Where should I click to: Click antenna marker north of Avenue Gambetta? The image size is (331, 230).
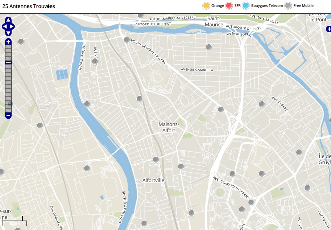point(209,47)
